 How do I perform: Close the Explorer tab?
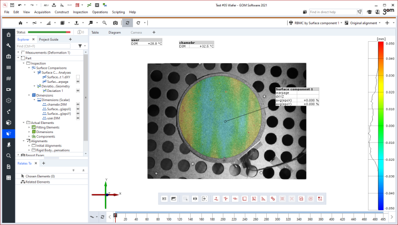pyautogui.click(x=33, y=39)
